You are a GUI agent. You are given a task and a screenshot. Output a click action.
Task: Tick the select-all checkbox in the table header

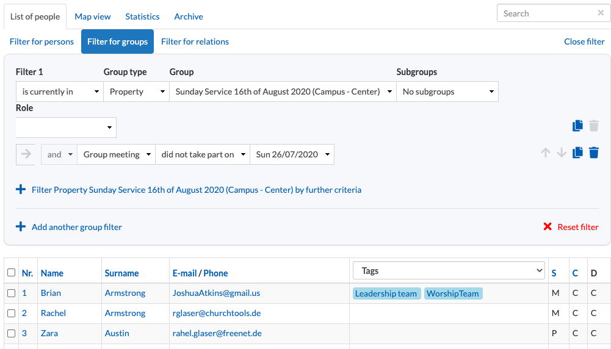click(12, 272)
